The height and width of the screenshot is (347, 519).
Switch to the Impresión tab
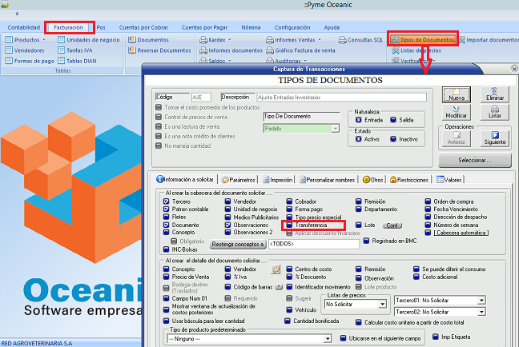[x=278, y=179]
